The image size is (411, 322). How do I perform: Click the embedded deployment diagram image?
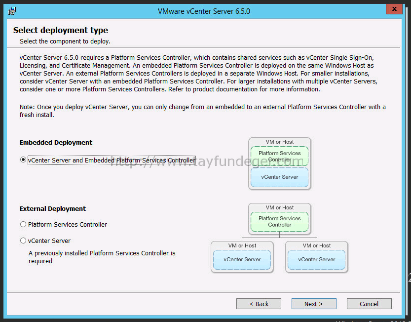[x=279, y=163]
